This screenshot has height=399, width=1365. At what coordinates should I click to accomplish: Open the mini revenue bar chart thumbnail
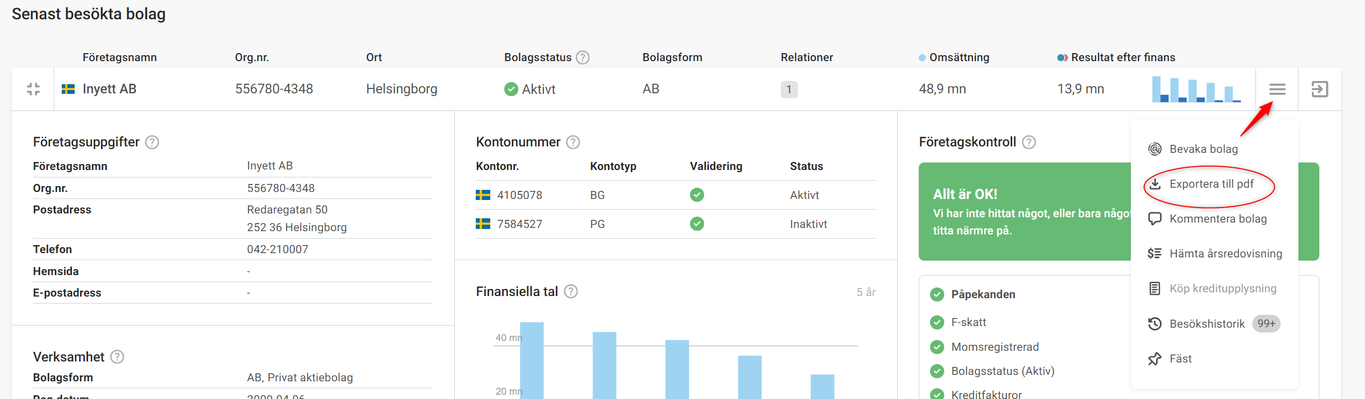click(x=1196, y=89)
